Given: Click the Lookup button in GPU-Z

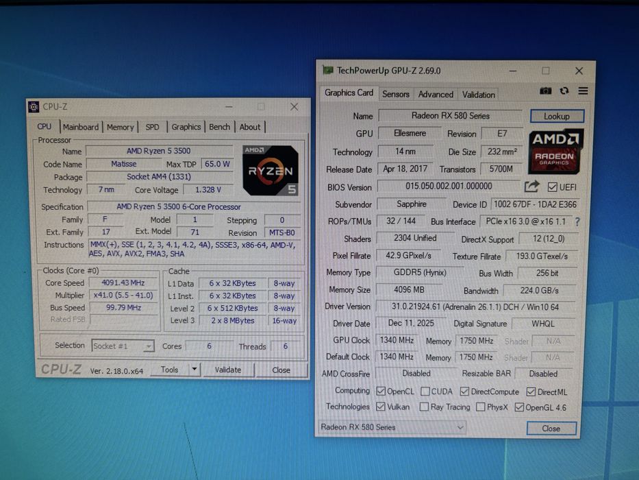Looking at the screenshot, I should [557, 117].
